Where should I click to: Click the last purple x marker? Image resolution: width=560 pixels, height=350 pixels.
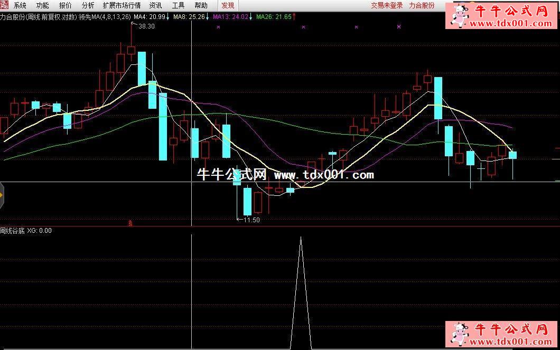(x=399, y=26)
